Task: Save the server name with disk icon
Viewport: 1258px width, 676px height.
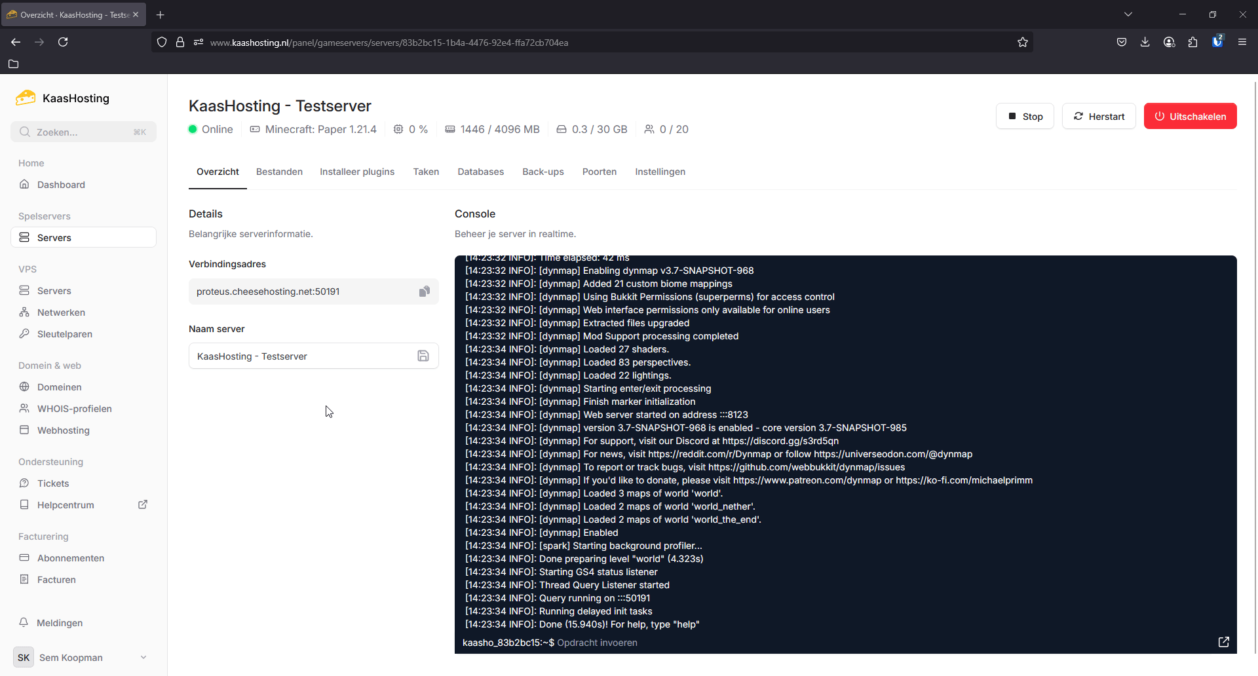Action: (x=423, y=356)
